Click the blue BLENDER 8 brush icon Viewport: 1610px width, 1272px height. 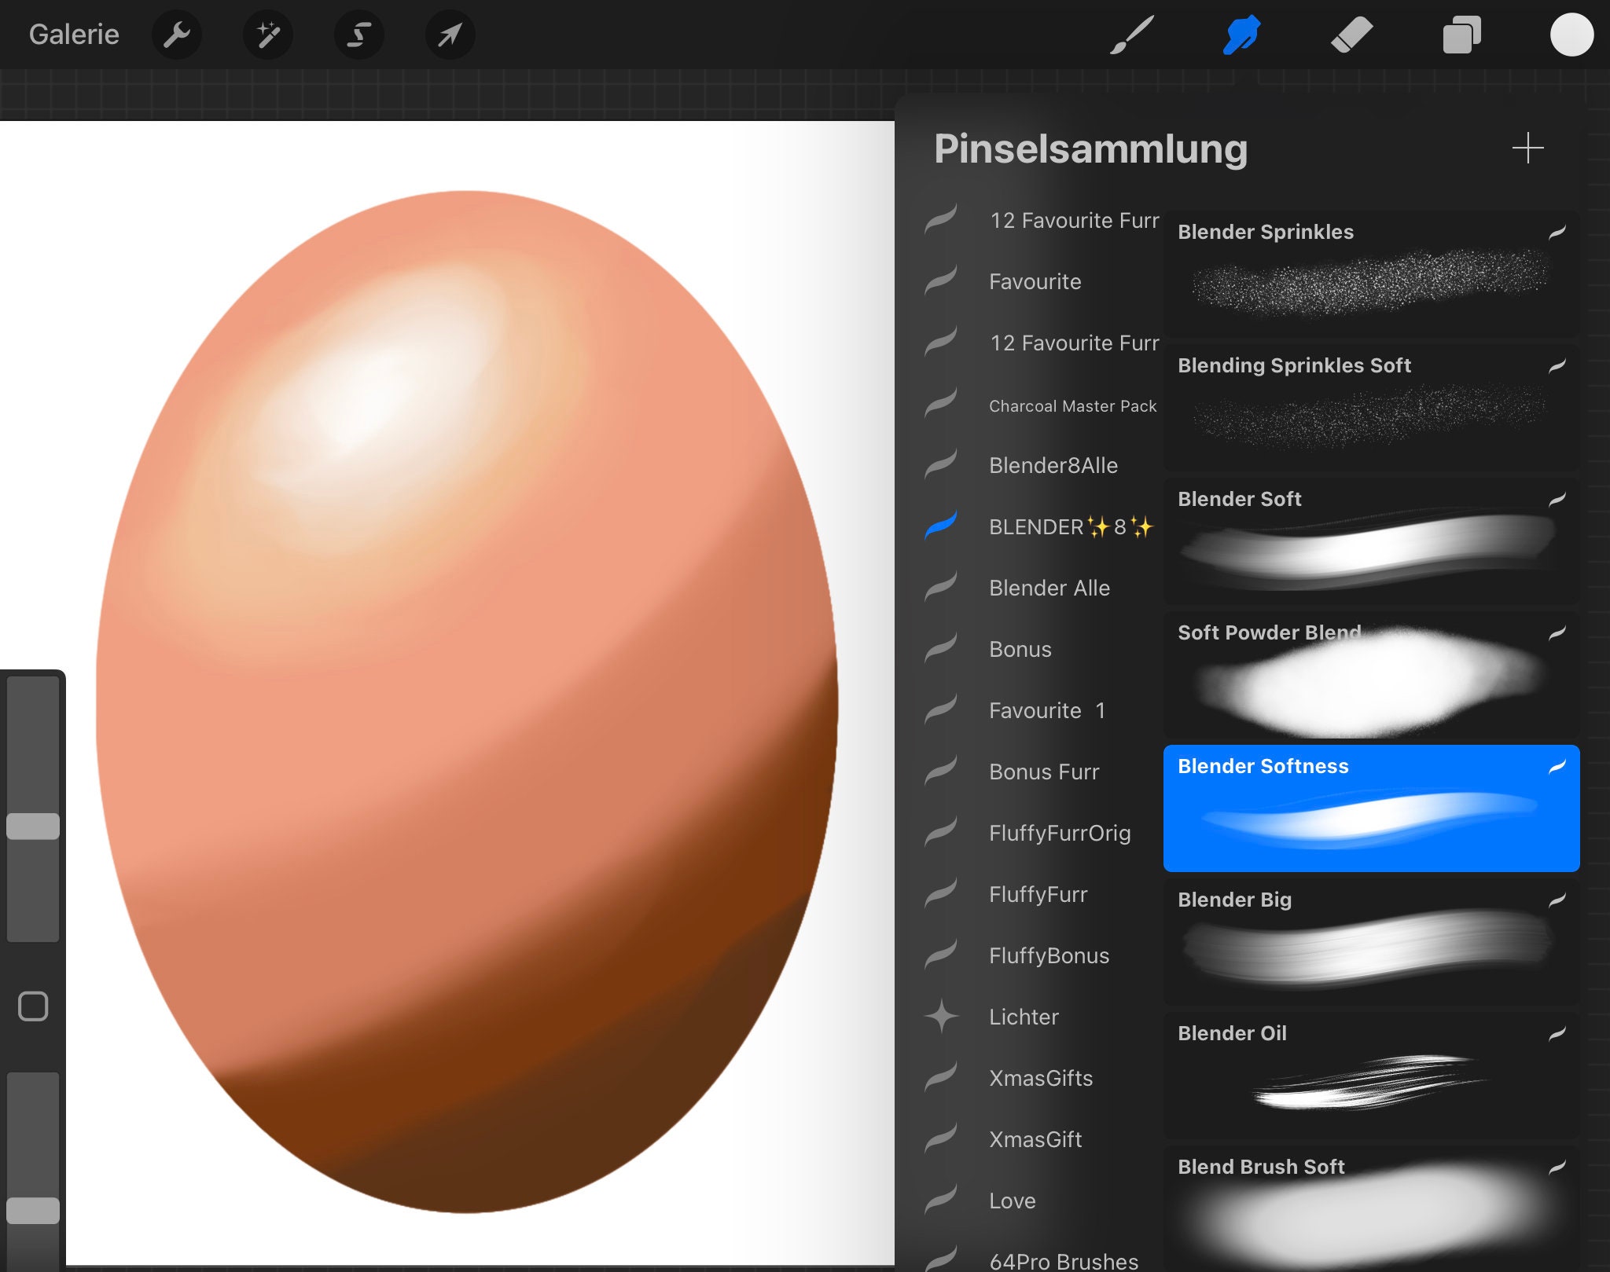pyautogui.click(x=941, y=524)
